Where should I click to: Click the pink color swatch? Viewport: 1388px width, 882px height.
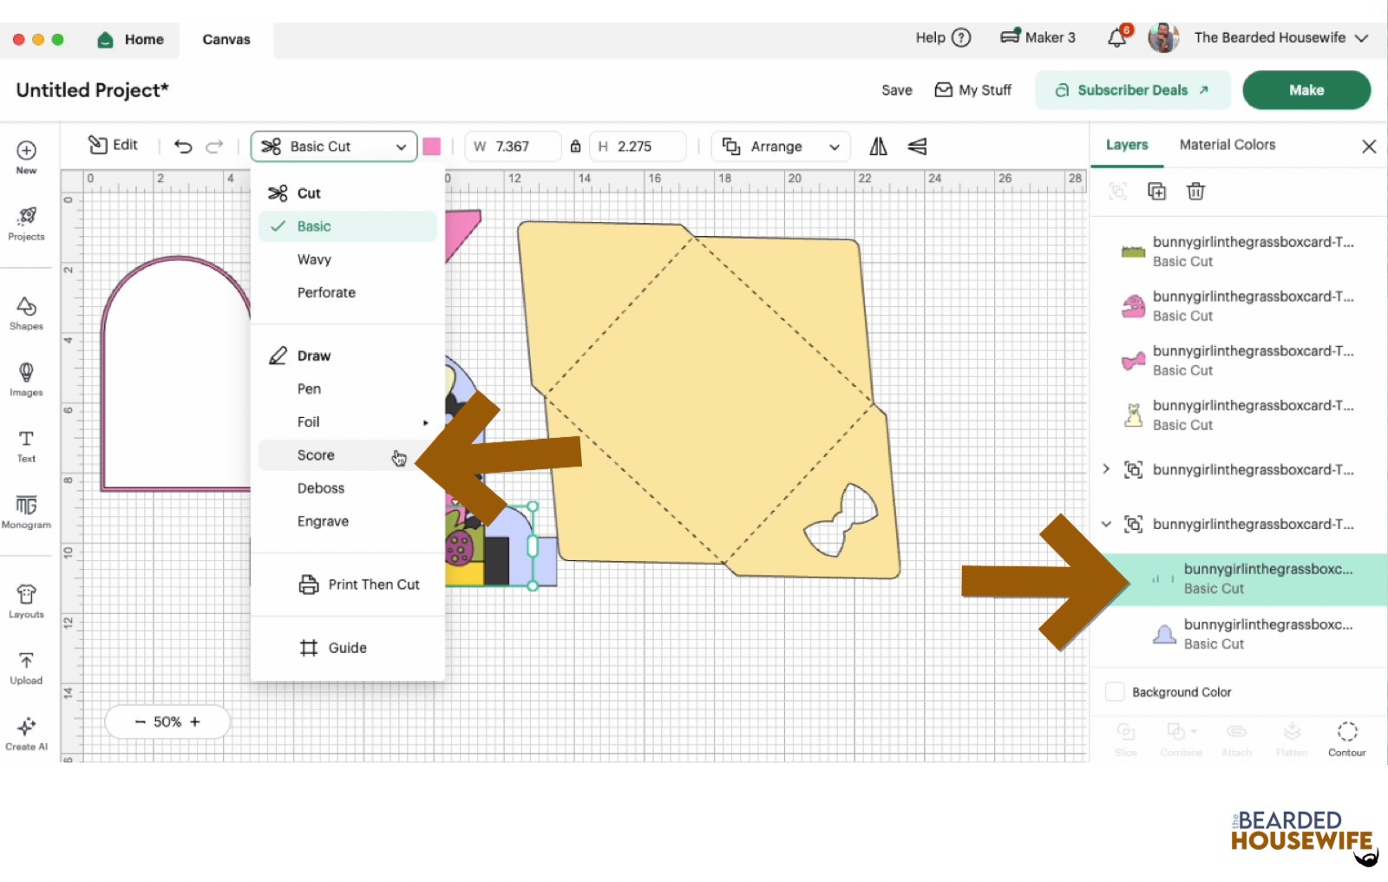432,147
